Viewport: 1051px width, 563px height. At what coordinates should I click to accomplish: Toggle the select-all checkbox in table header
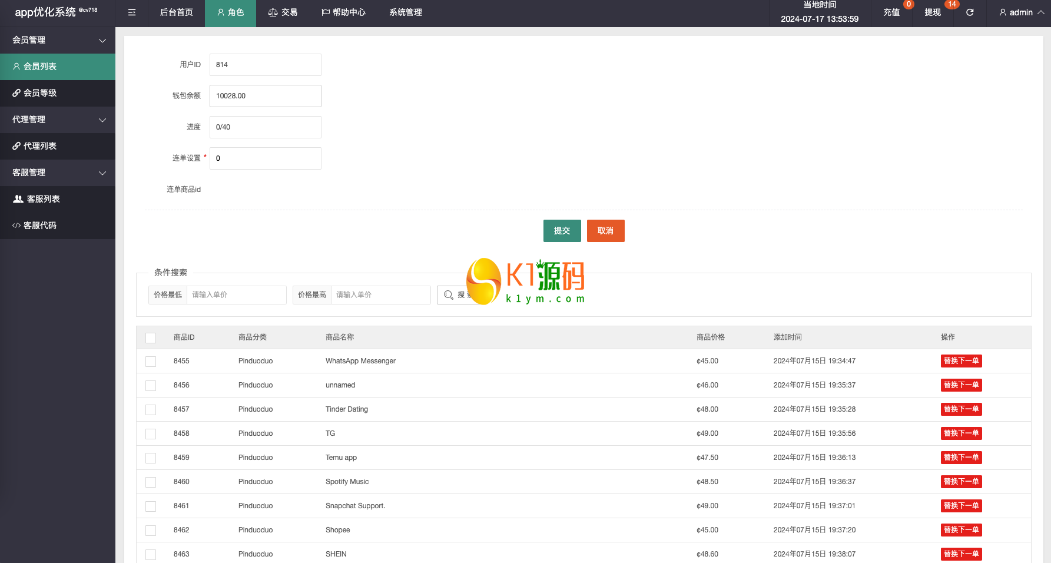pos(151,338)
